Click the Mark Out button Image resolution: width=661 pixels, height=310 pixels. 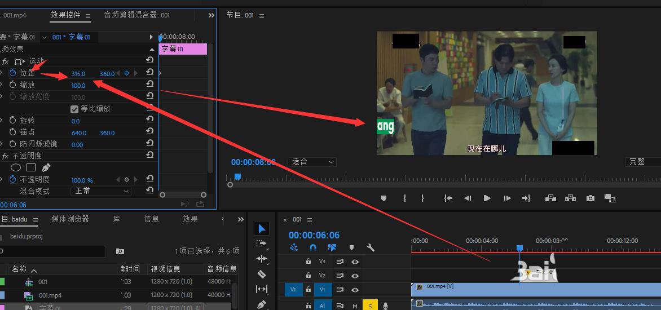click(x=422, y=198)
